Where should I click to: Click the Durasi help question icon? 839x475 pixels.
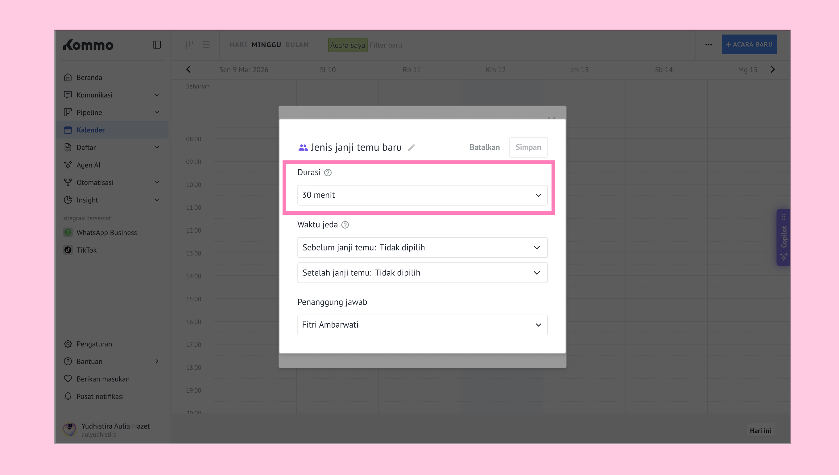(x=328, y=173)
